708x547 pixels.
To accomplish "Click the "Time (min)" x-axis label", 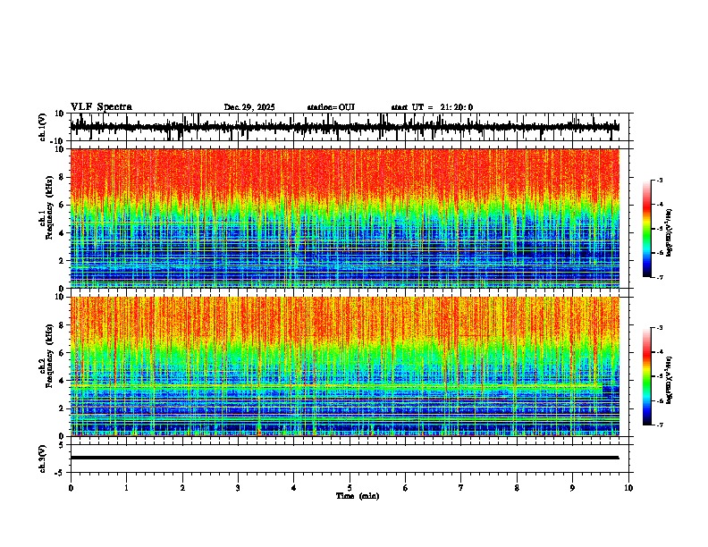I will (358, 496).
